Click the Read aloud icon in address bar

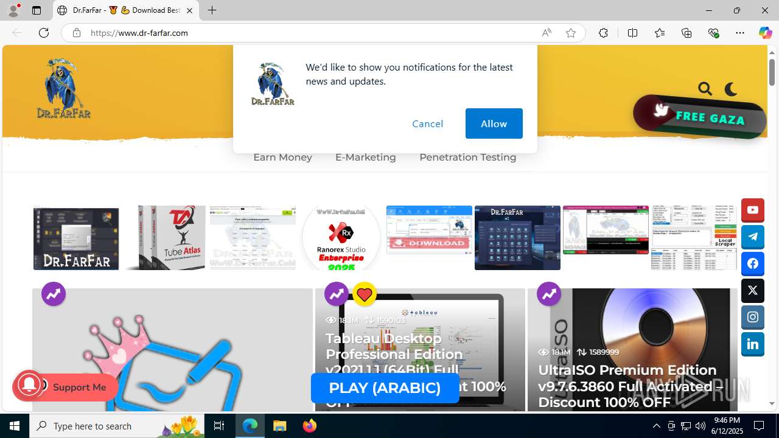click(x=547, y=33)
